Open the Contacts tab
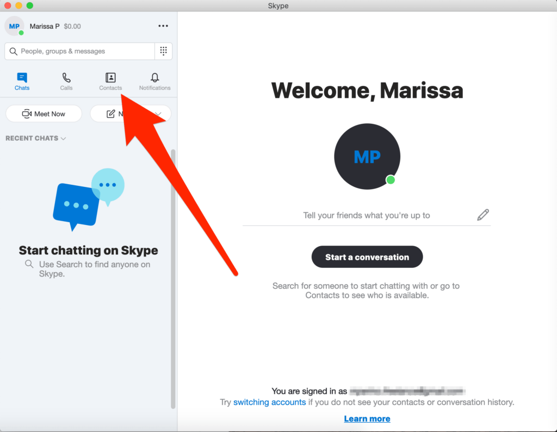 (x=110, y=82)
